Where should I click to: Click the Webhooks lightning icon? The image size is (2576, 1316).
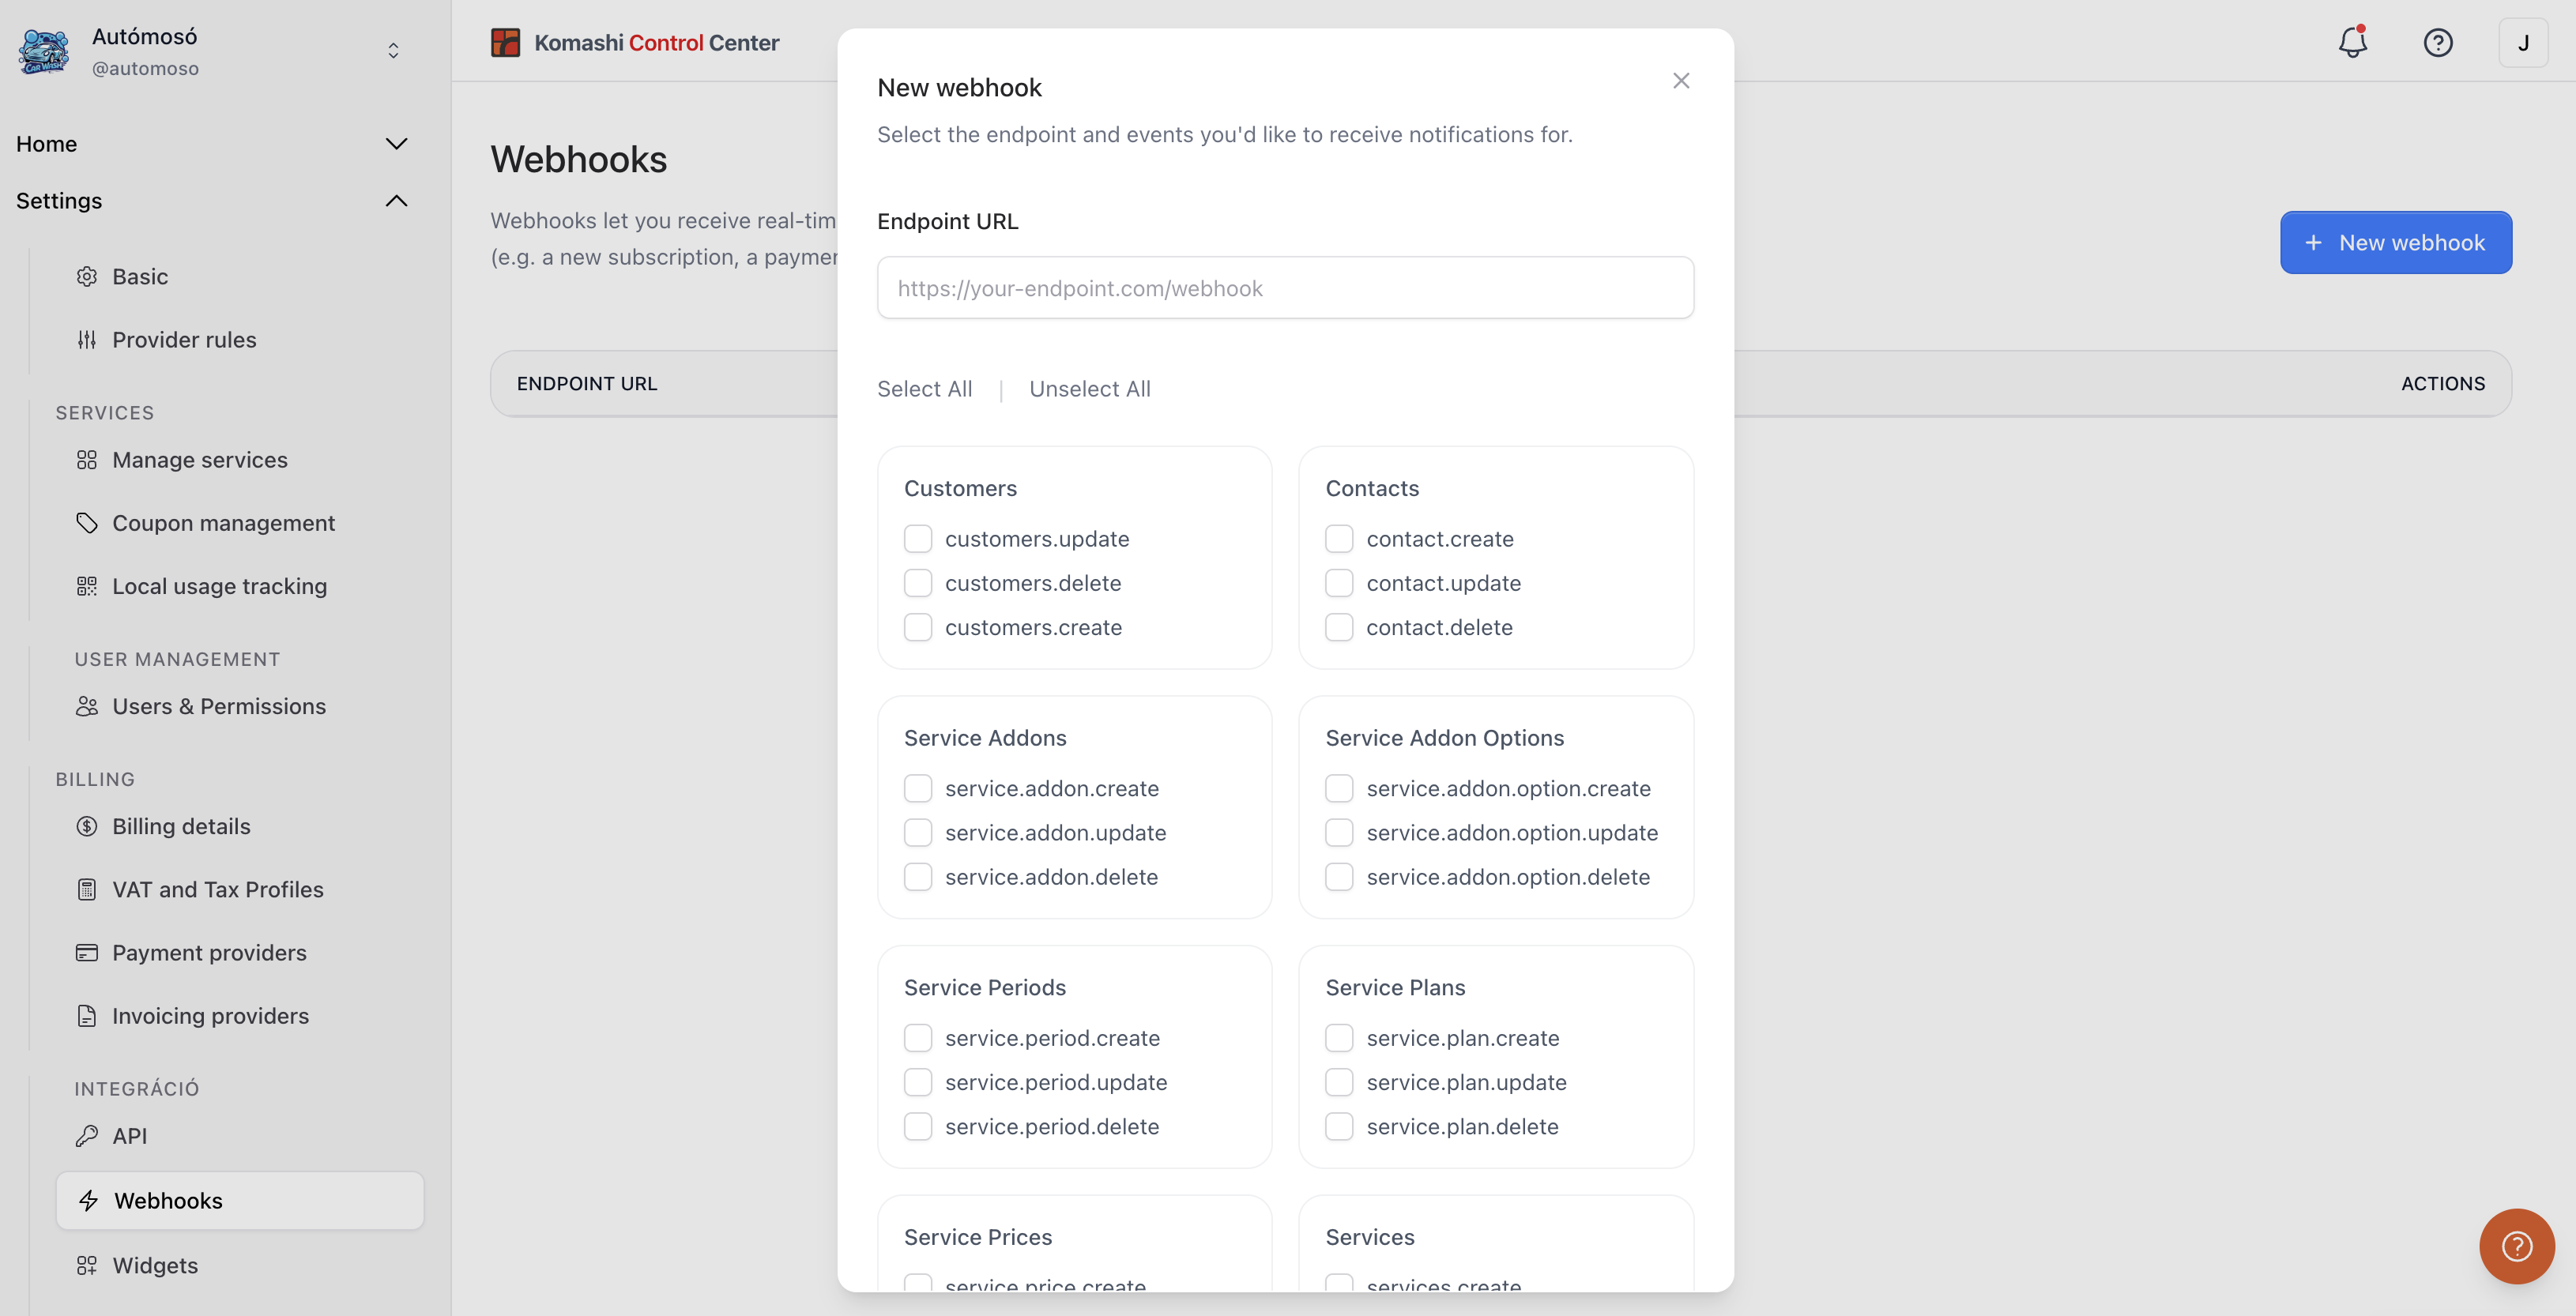[x=89, y=1201]
